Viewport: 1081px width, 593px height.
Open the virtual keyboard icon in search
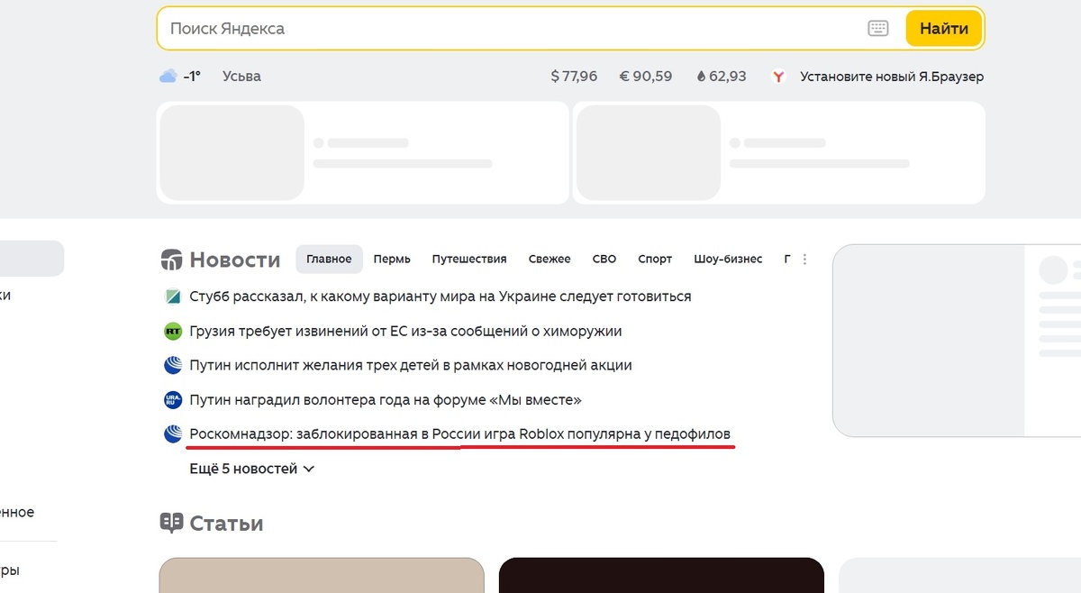tap(877, 28)
